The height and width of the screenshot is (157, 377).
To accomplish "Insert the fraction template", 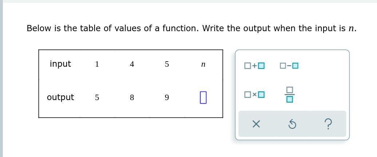I will pyautogui.click(x=290, y=95).
